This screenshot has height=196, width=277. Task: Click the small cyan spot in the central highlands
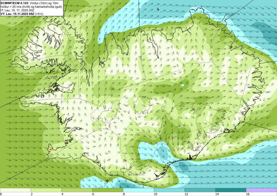(x=183, y=85)
